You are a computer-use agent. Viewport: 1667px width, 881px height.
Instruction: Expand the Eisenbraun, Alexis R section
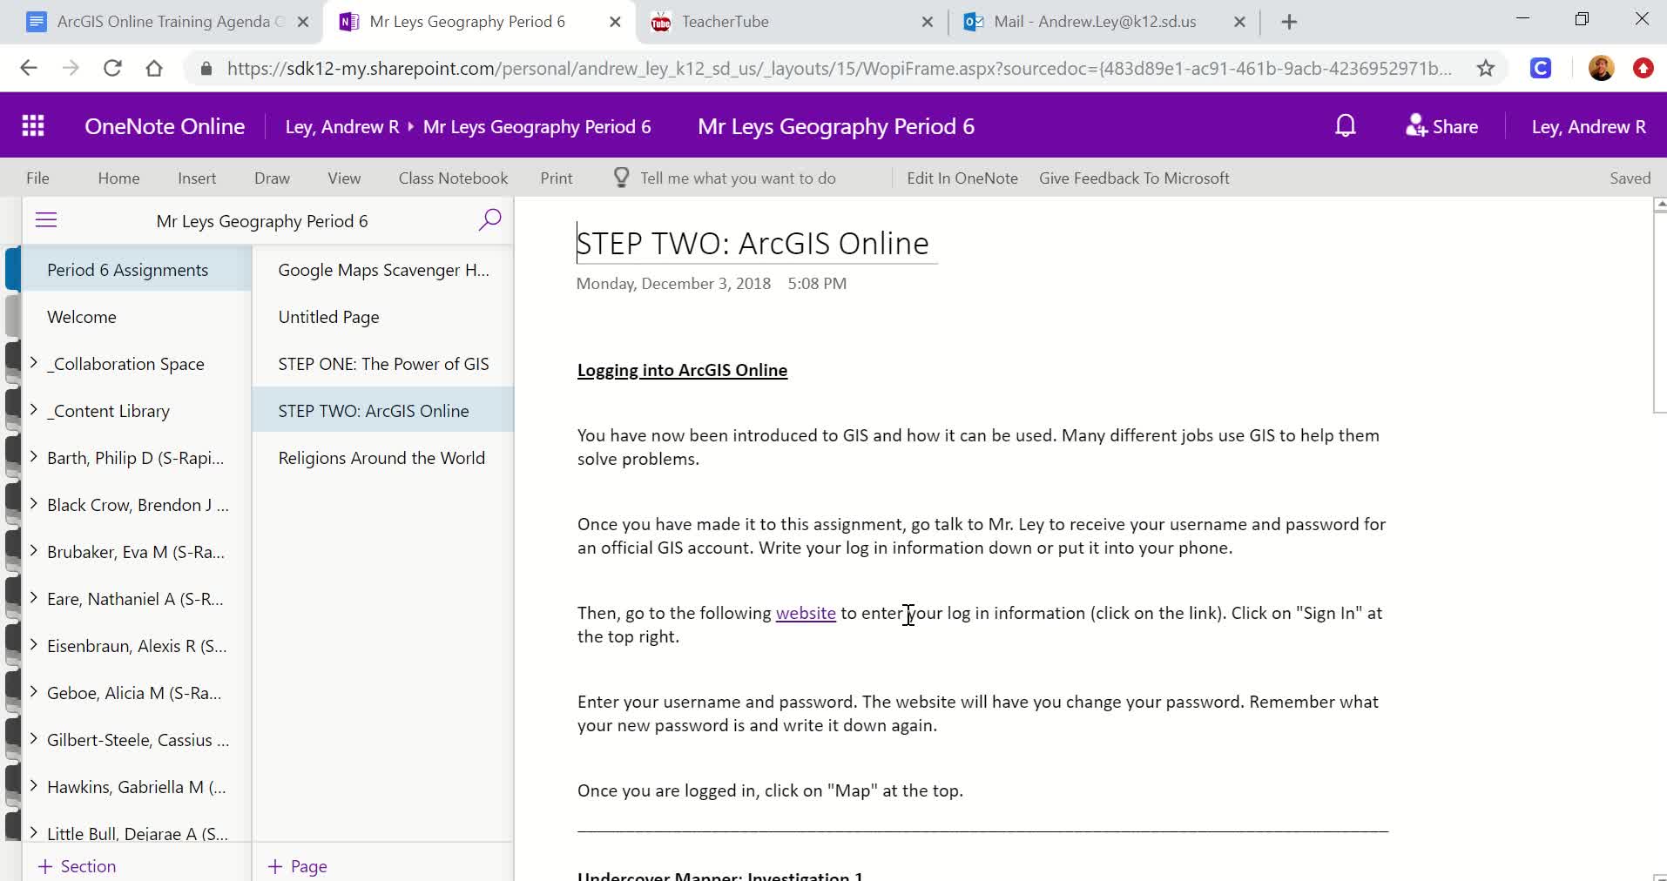point(33,644)
